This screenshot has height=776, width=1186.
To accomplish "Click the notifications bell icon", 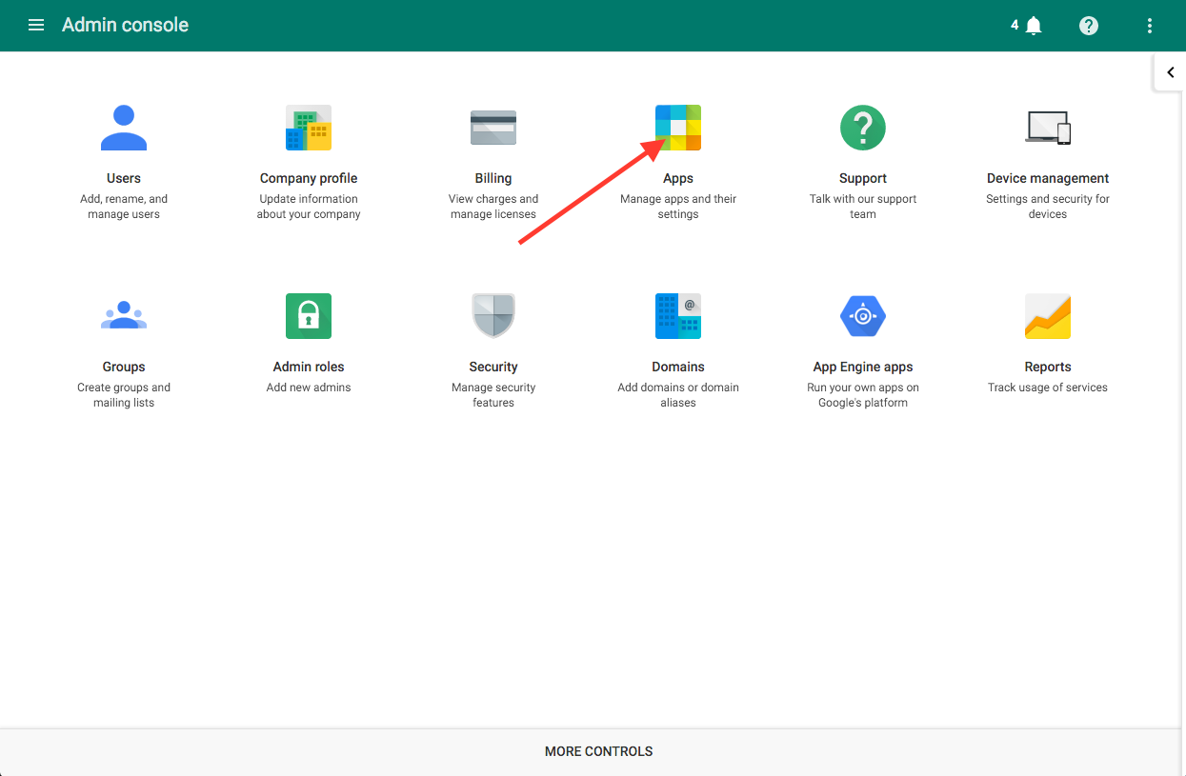I will [x=1034, y=26].
